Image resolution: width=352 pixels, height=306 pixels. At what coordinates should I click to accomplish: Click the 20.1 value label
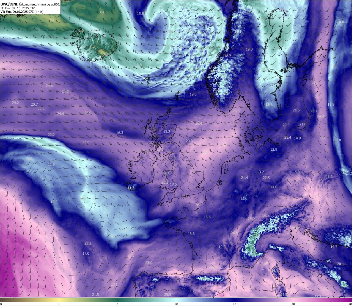click(340, 264)
